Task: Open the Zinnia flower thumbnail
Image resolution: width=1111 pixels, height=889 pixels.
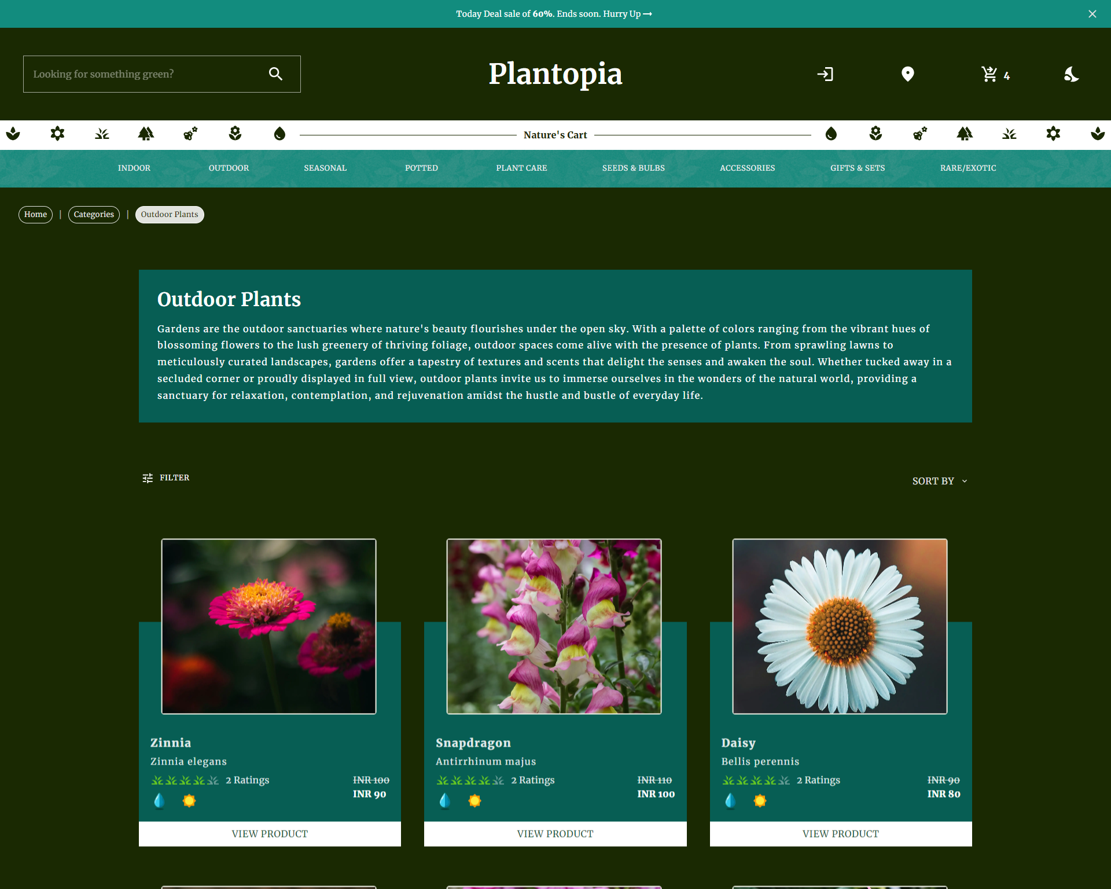Action: click(268, 626)
